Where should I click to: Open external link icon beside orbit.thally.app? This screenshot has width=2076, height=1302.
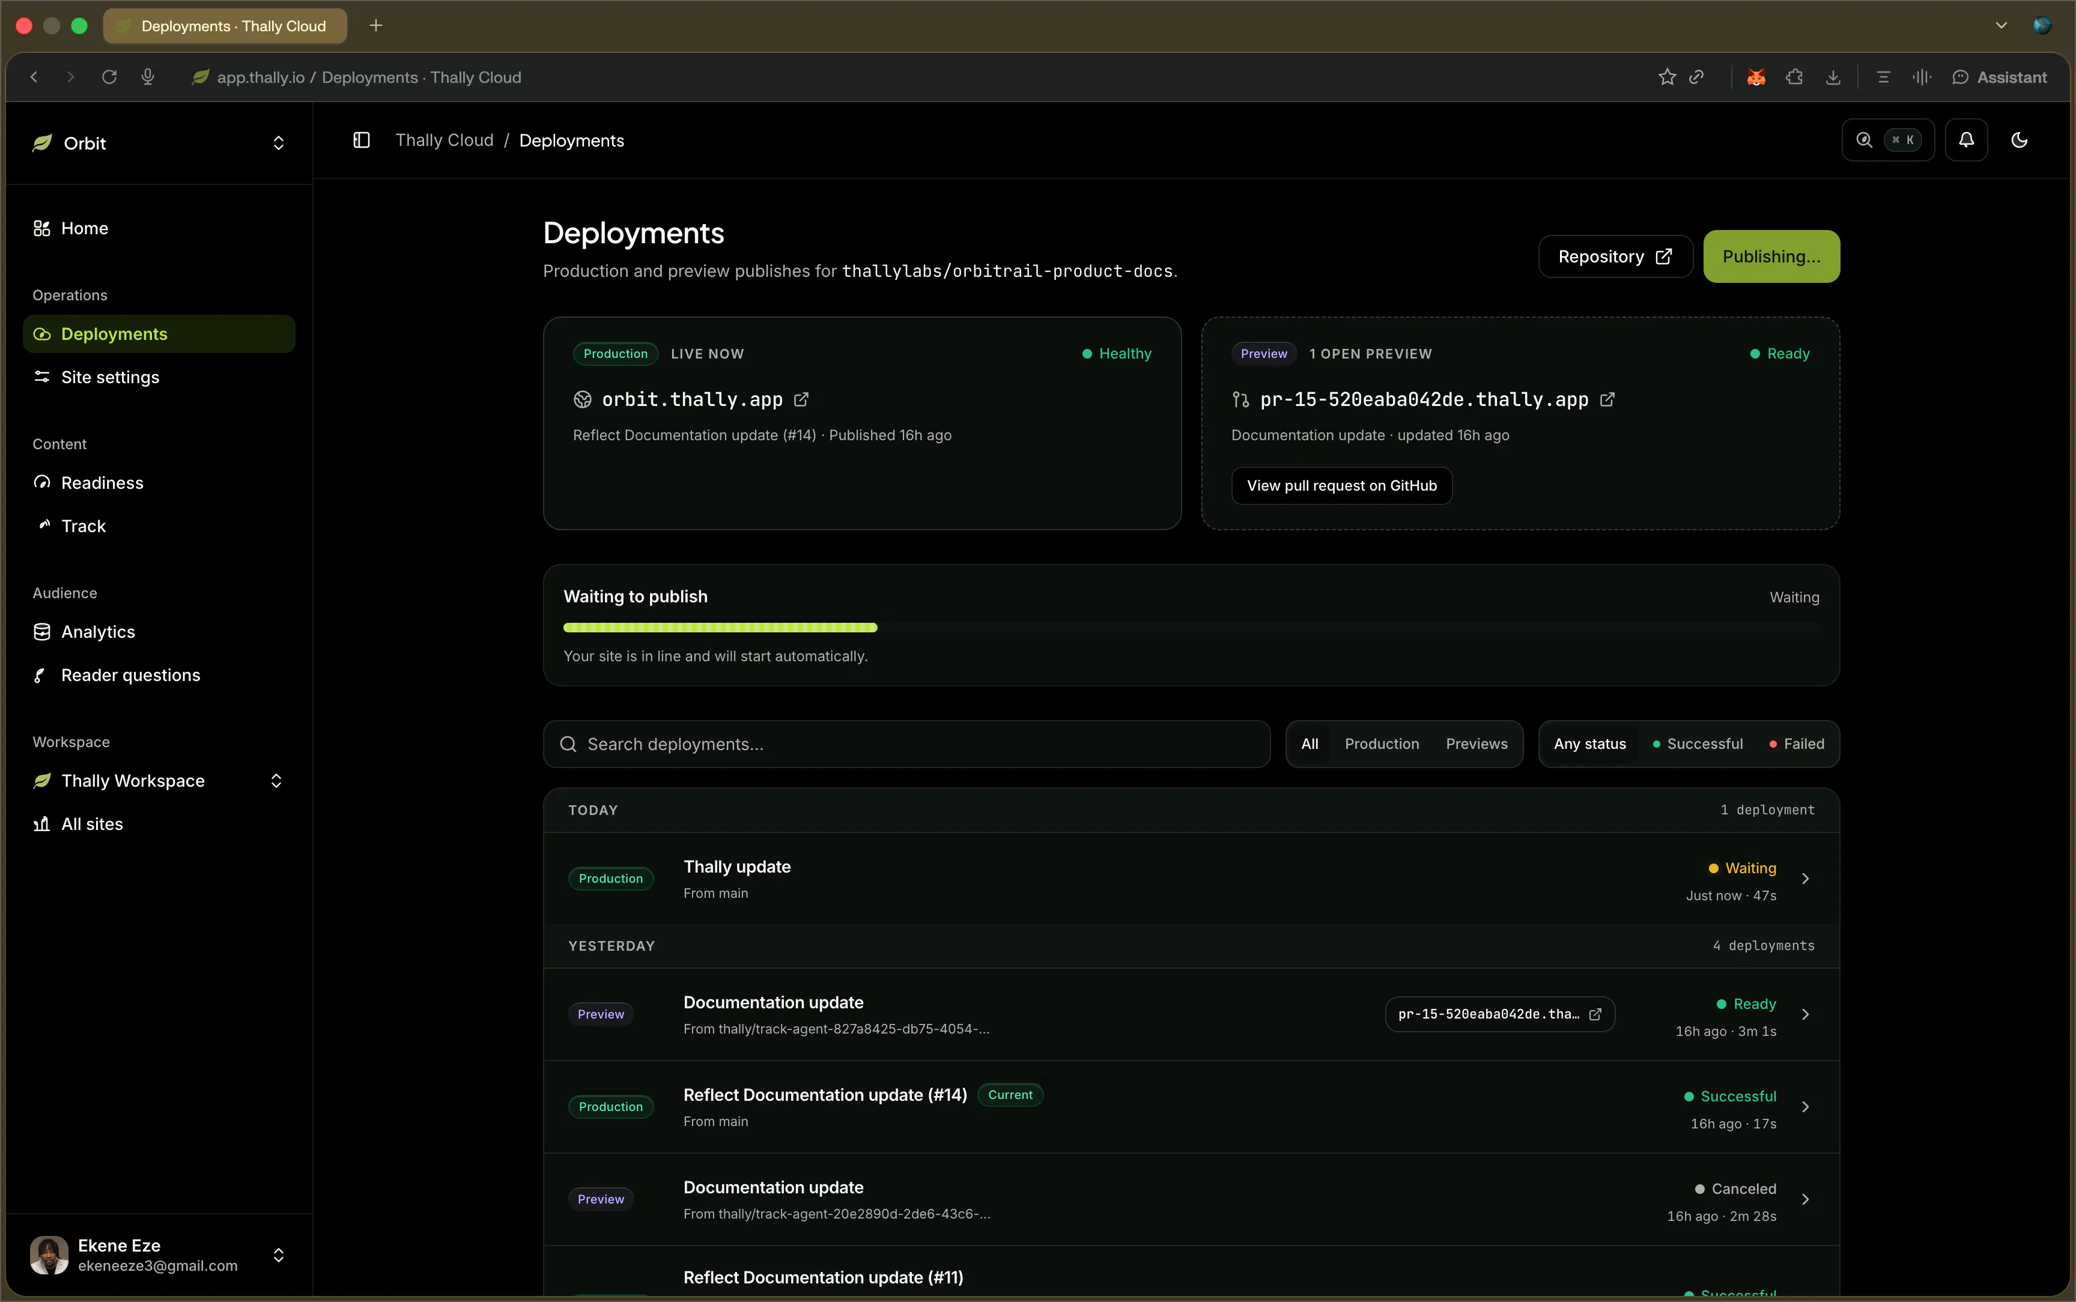point(801,399)
